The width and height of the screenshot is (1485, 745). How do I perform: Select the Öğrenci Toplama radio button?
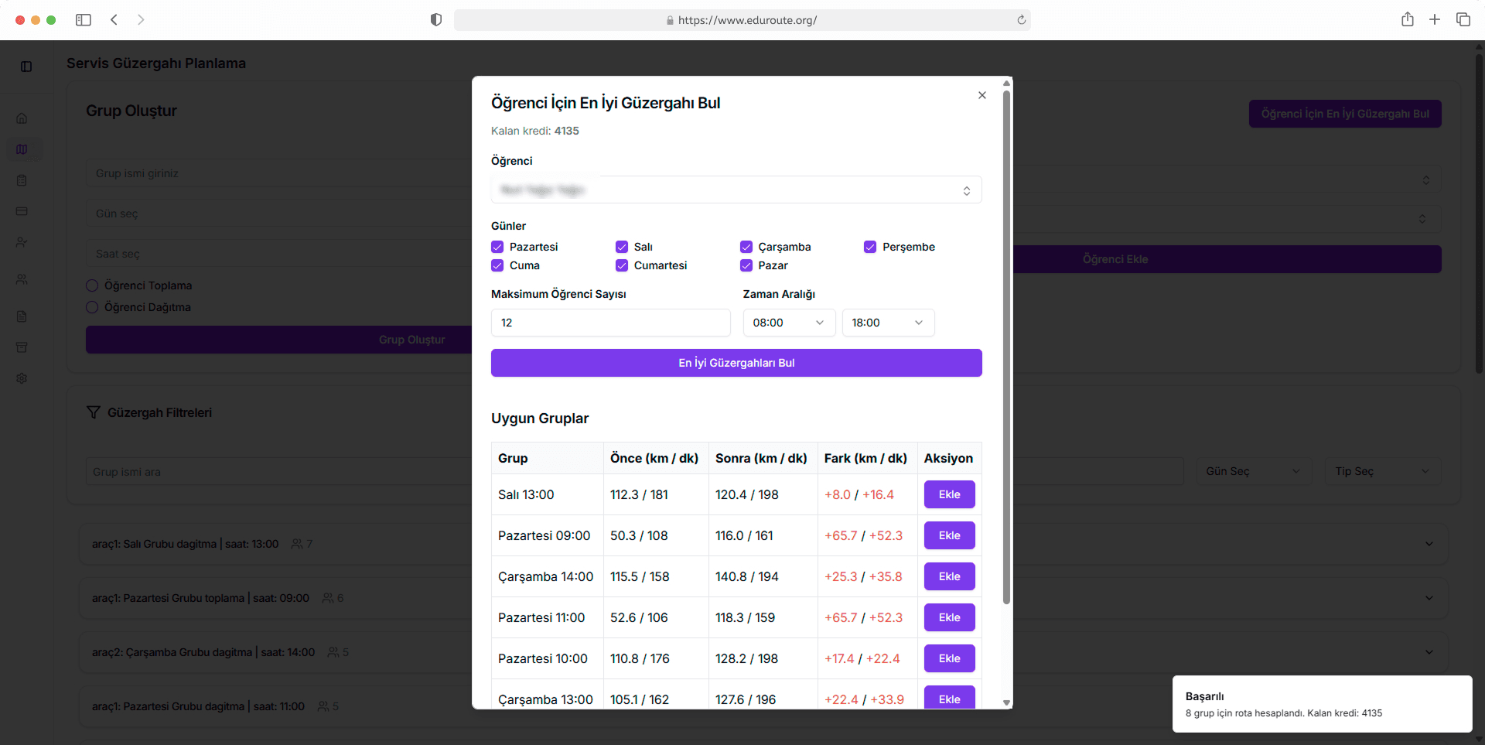[92, 285]
